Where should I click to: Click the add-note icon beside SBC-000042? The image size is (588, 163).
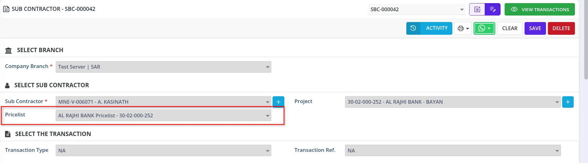pyautogui.click(x=477, y=9)
